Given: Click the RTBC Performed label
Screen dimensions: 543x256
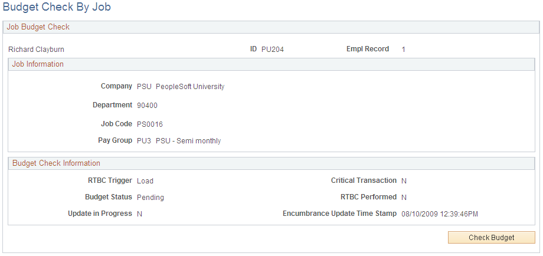Looking at the screenshot, I should pos(368,197).
